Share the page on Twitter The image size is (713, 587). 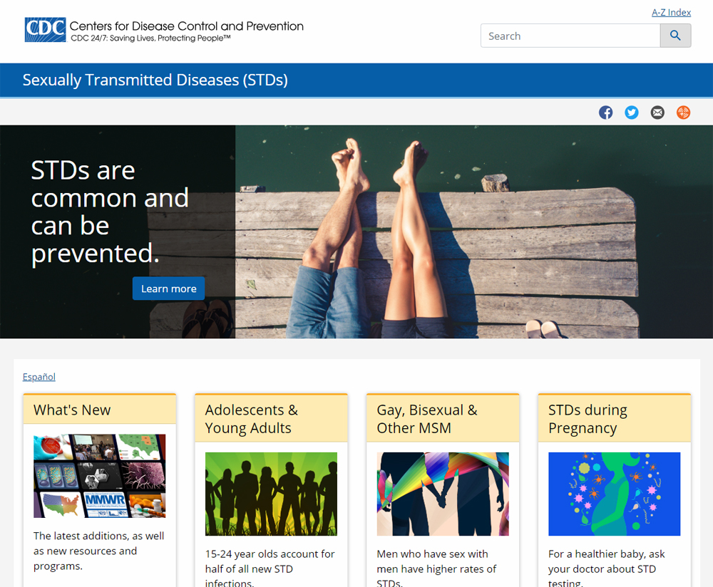pos(631,113)
